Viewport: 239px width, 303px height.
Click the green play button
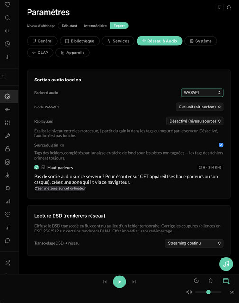pyautogui.click(x=119, y=282)
